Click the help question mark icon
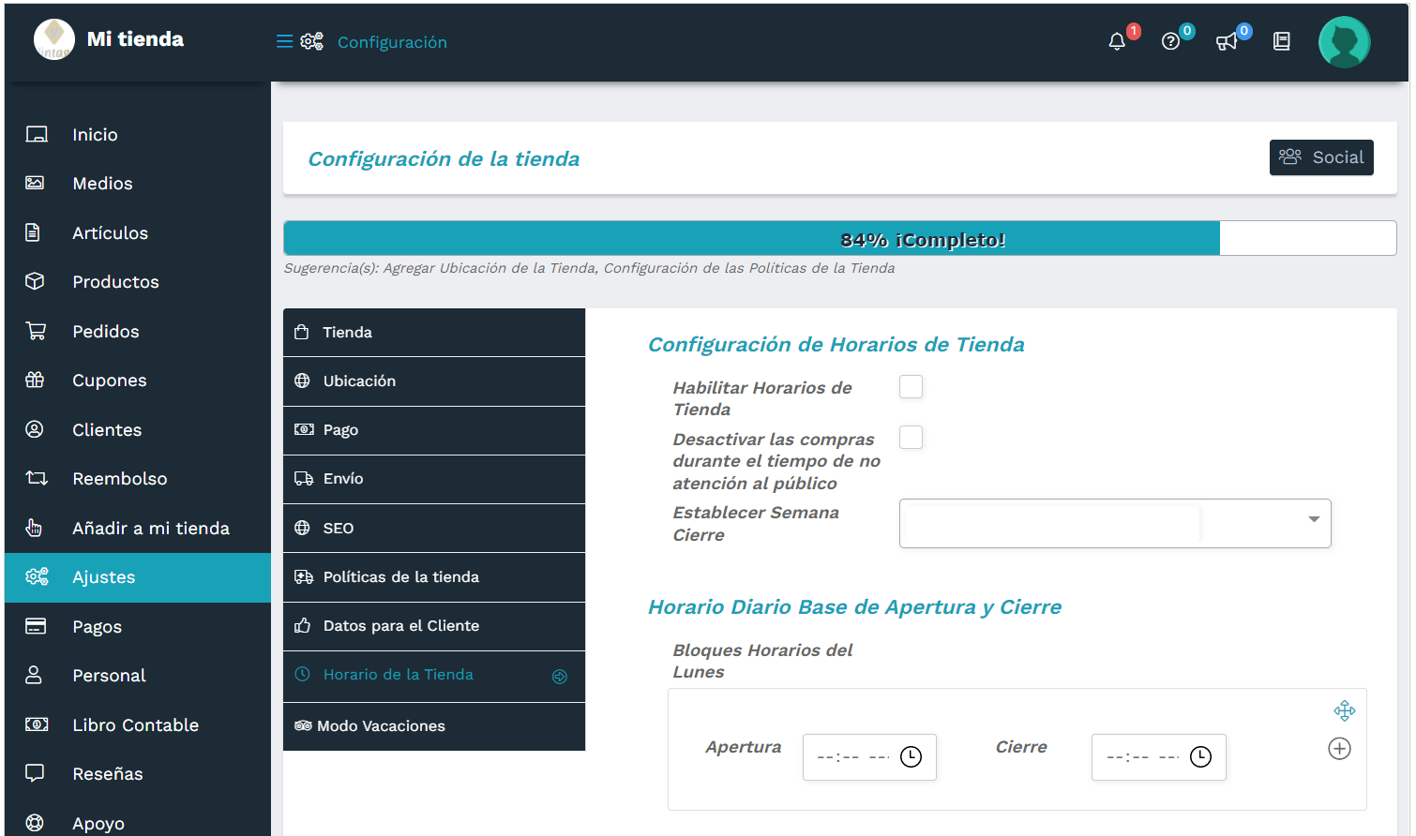Viewport: 1416px width, 836px height. 1171,41
